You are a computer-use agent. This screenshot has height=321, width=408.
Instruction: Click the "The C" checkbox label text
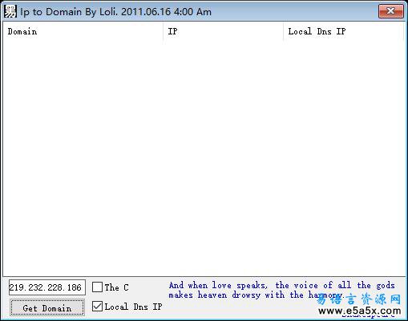click(116, 287)
